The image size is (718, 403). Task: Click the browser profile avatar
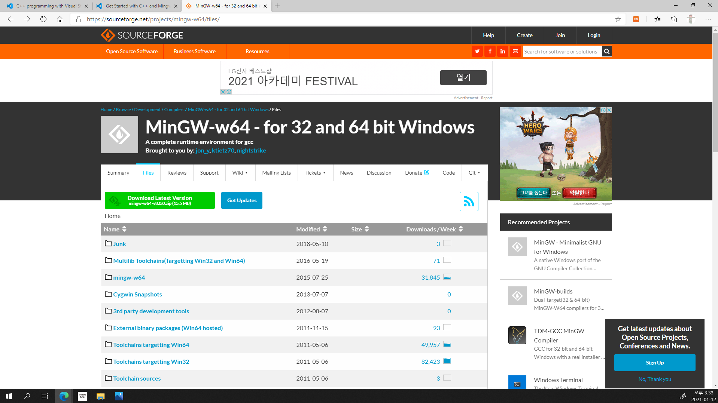pos(691,19)
